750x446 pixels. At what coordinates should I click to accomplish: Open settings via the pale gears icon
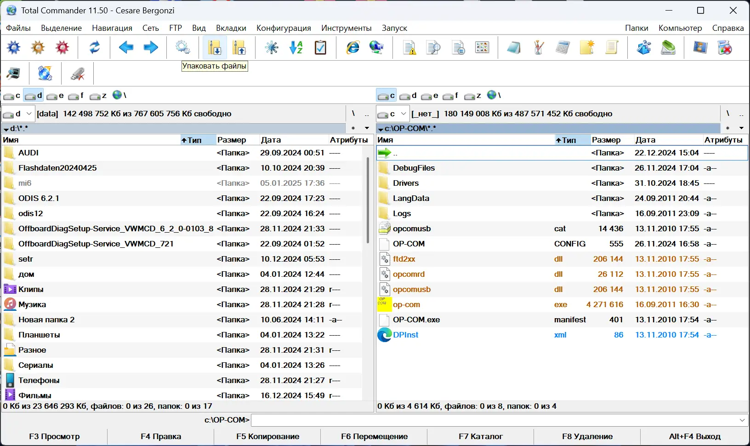pyautogui.click(x=182, y=47)
